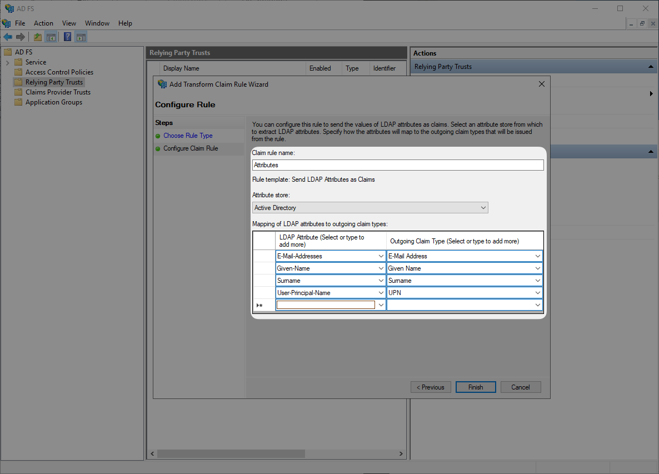Image resolution: width=659 pixels, height=474 pixels.
Task: Click the Finish button
Action: click(476, 387)
